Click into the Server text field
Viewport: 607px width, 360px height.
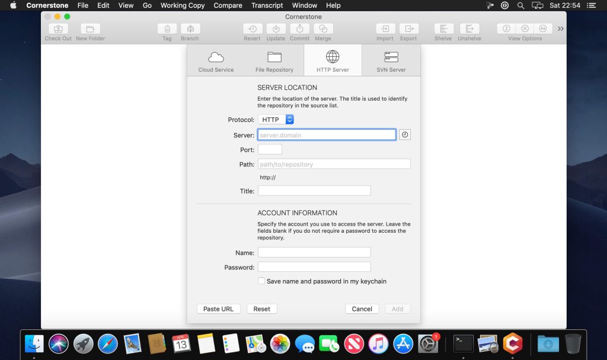pos(327,135)
